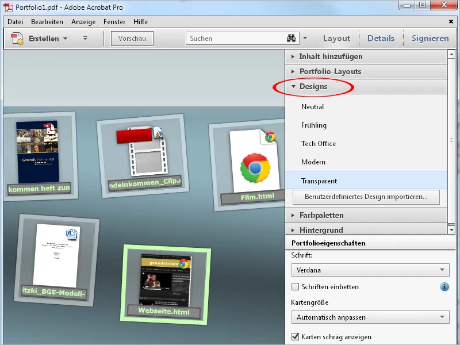Open the Anzeige menu
This screenshot has width=460, height=345.
click(x=83, y=22)
